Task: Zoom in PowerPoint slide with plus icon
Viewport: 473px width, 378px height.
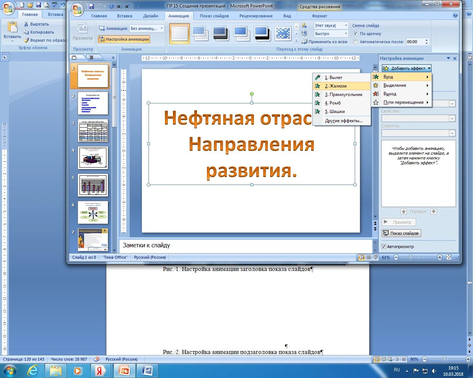Action: [x=440, y=257]
